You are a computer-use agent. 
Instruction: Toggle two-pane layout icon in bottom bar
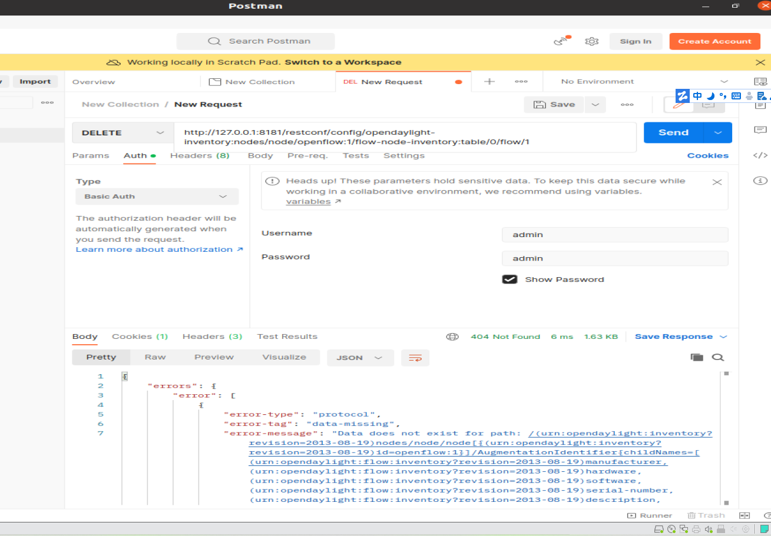click(744, 515)
